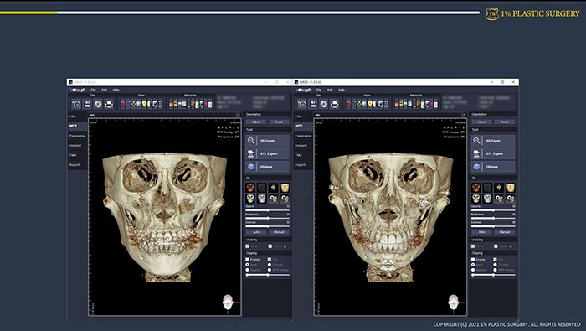Select bone-colored skull preset in right window
The width and height of the screenshot is (586, 331).
click(x=475, y=199)
